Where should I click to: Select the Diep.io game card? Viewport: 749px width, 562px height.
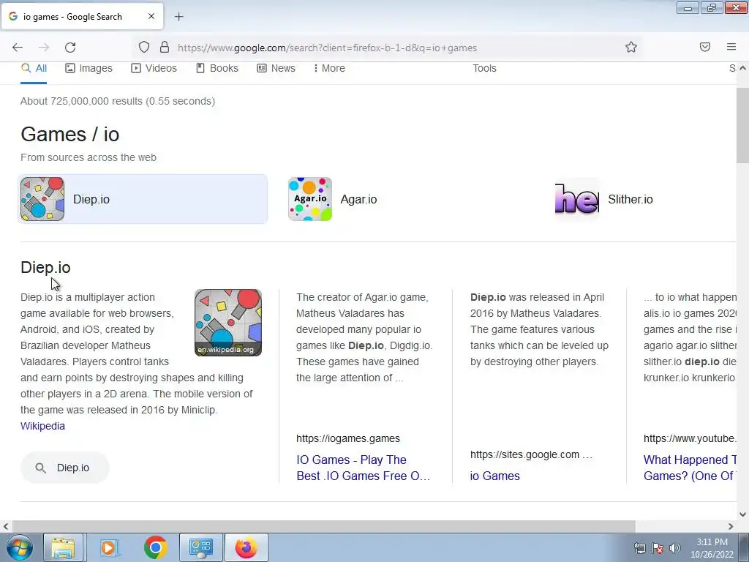pyautogui.click(x=143, y=199)
